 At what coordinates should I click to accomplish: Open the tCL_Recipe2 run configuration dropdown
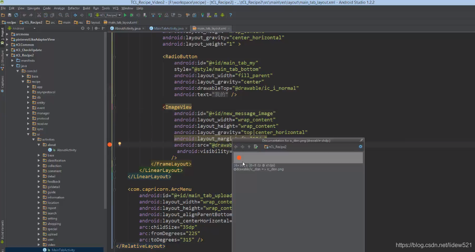(x=108, y=15)
